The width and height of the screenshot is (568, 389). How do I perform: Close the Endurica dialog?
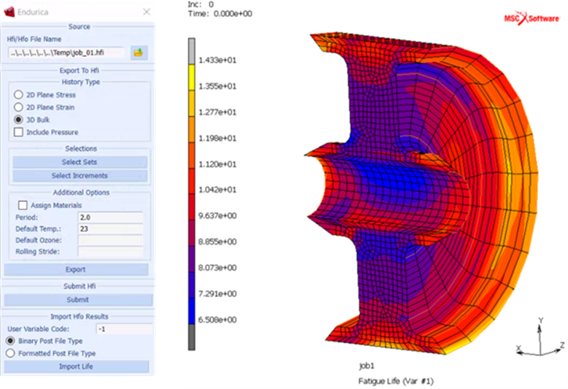(146, 12)
